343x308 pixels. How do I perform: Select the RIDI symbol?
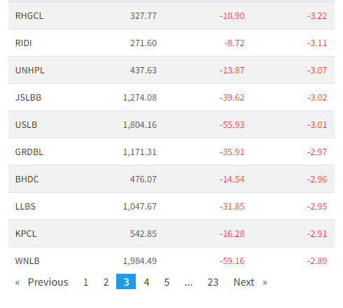pos(24,43)
